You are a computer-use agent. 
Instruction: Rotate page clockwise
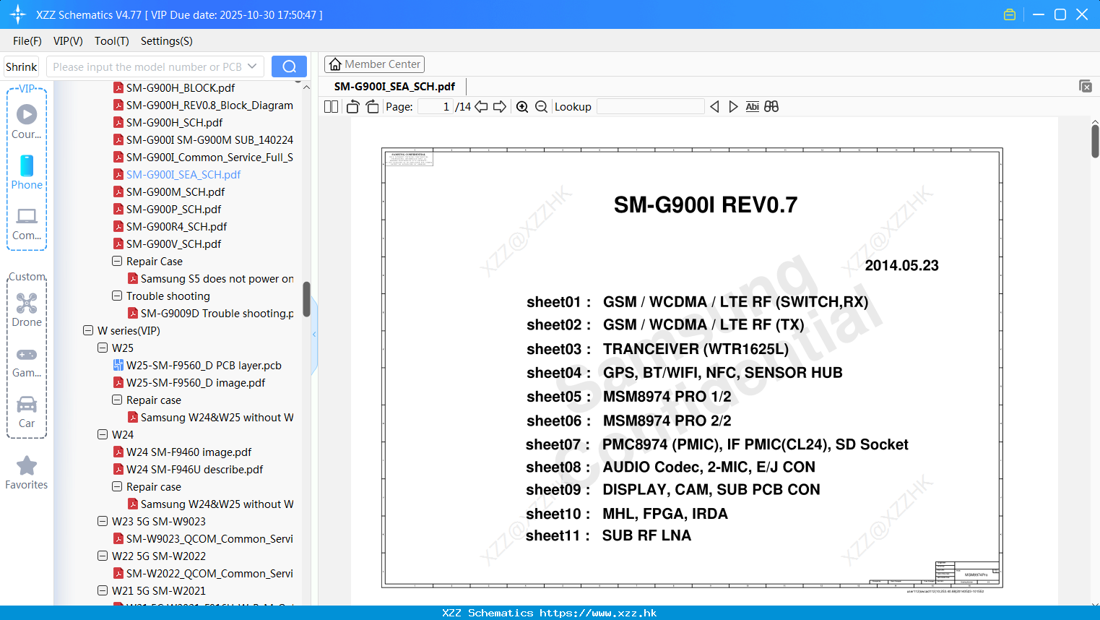[372, 107]
